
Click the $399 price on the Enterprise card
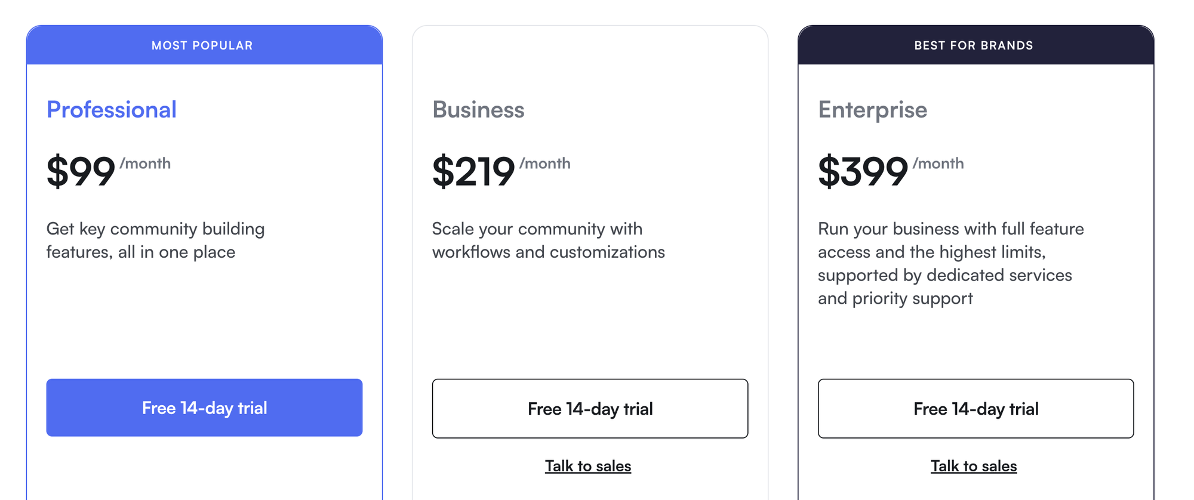863,172
